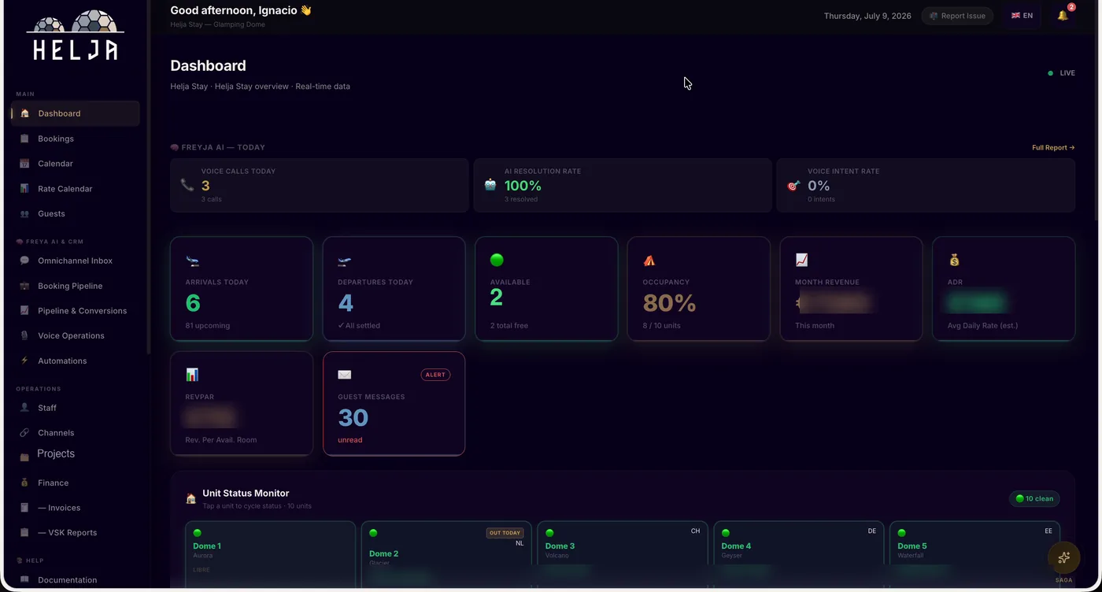Click the date 'Thursday, July 9, 2026'
Image resolution: width=1102 pixels, height=592 pixels.
(x=867, y=16)
